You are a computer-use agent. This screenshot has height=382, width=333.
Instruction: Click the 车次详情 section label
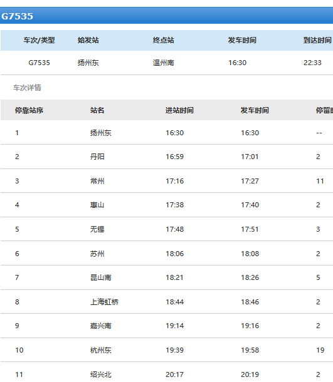tap(27, 88)
